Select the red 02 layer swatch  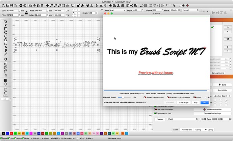coord(11,133)
